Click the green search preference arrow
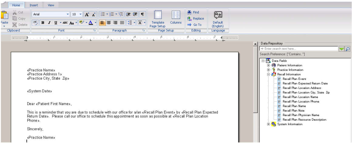The height and width of the screenshot is (143, 352). coord(341,49)
